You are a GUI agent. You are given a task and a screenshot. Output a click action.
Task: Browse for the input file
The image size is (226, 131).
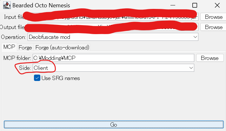213,17
